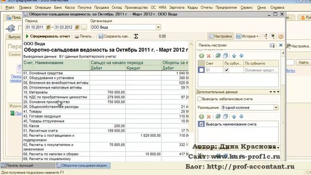Open the Печать print option
311x175 pixels.
coord(84,36)
